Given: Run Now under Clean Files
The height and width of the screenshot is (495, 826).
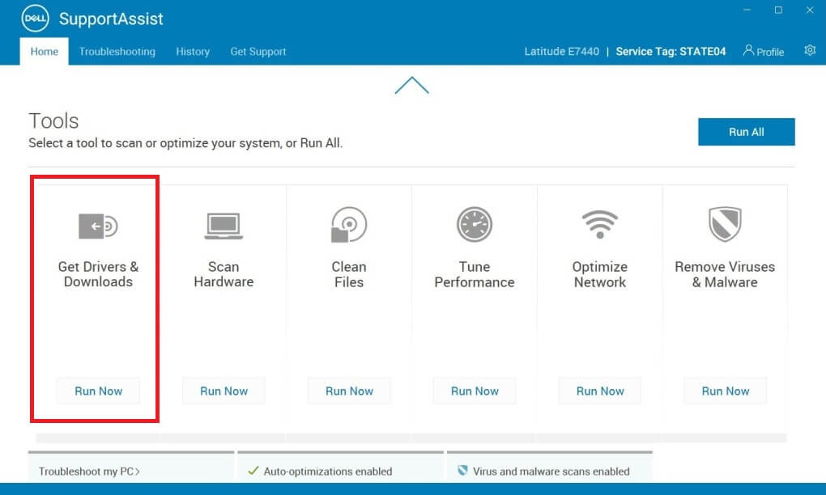Looking at the screenshot, I should pyautogui.click(x=349, y=391).
